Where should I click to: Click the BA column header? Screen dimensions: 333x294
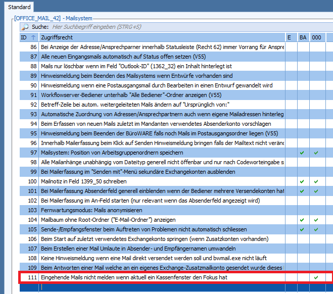[x=303, y=37]
